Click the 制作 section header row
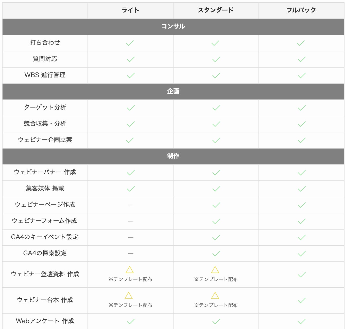345x329 pixels. pos(173,156)
